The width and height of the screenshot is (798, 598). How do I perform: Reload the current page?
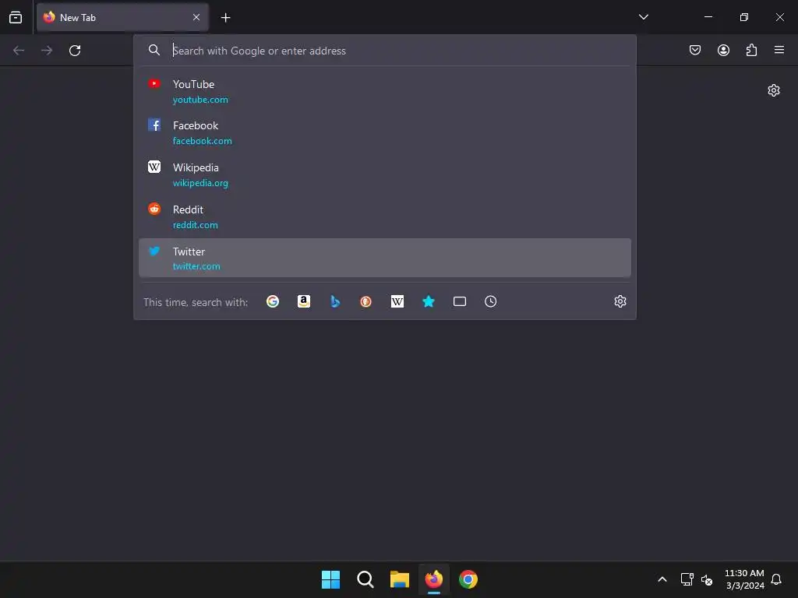coord(75,51)
